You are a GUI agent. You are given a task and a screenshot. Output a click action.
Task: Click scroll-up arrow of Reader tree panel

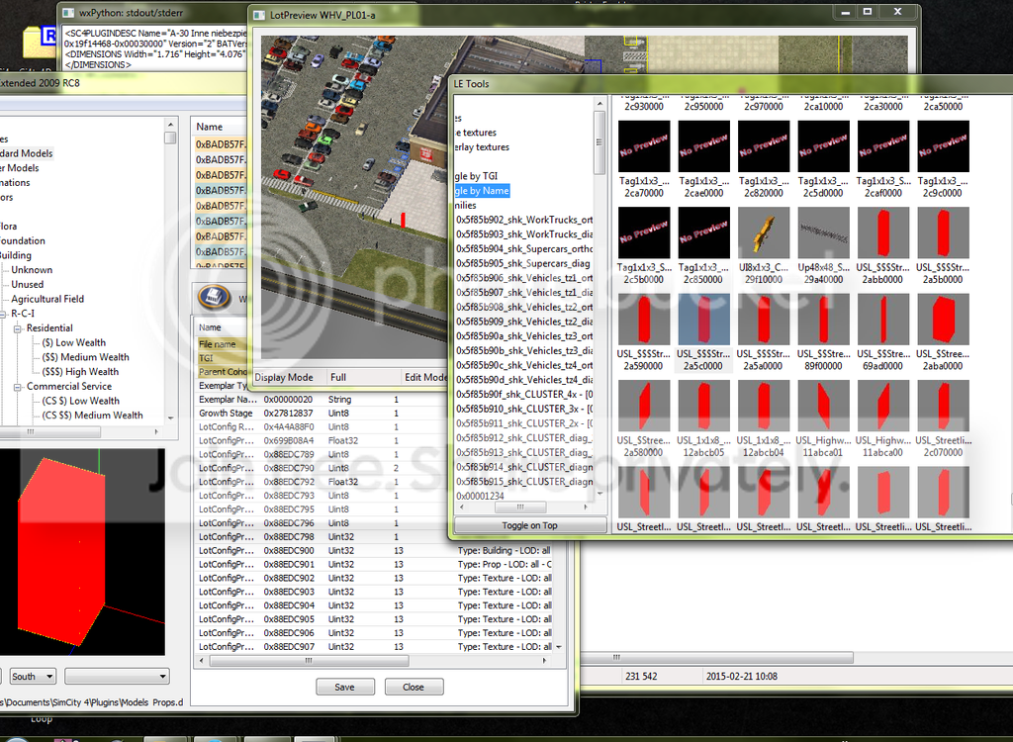pos(170,125)
